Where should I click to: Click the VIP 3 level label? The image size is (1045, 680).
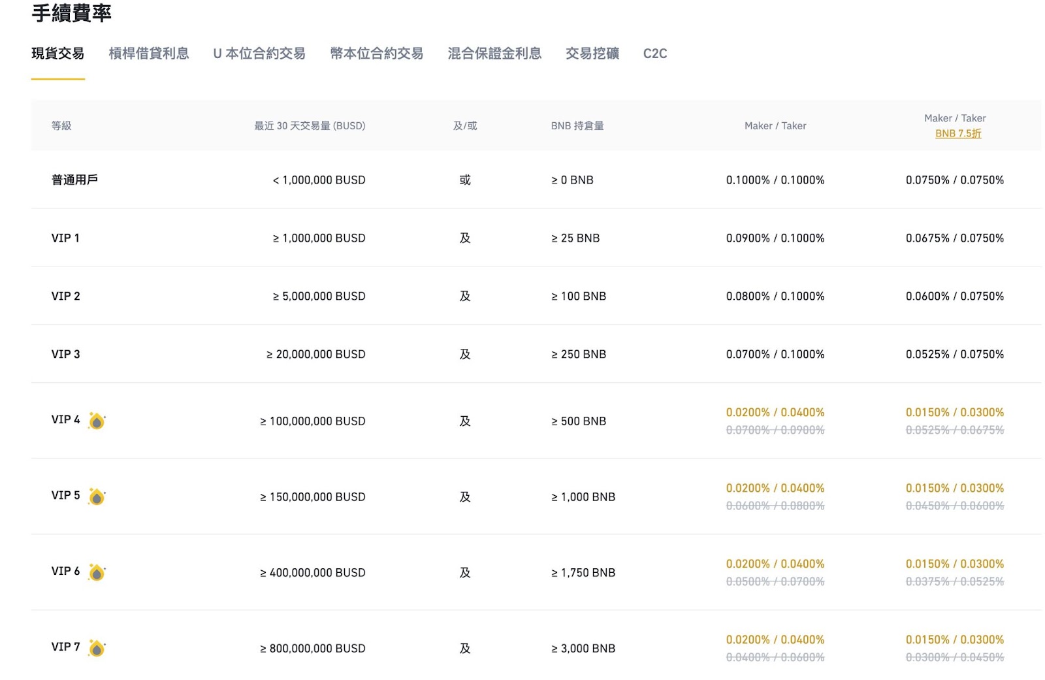pyautogui.click(x=65, y=354)
